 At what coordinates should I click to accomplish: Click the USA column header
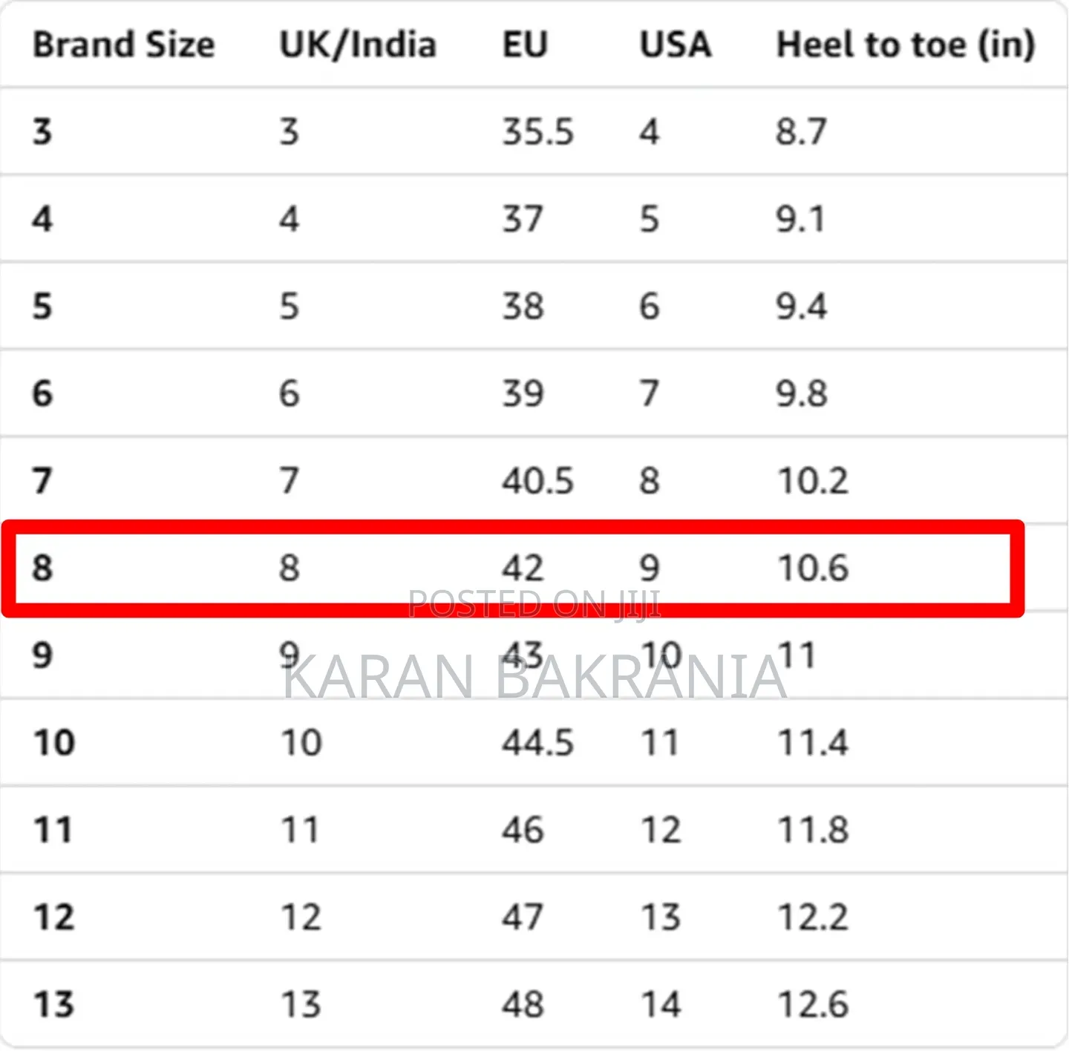point(676,45)
